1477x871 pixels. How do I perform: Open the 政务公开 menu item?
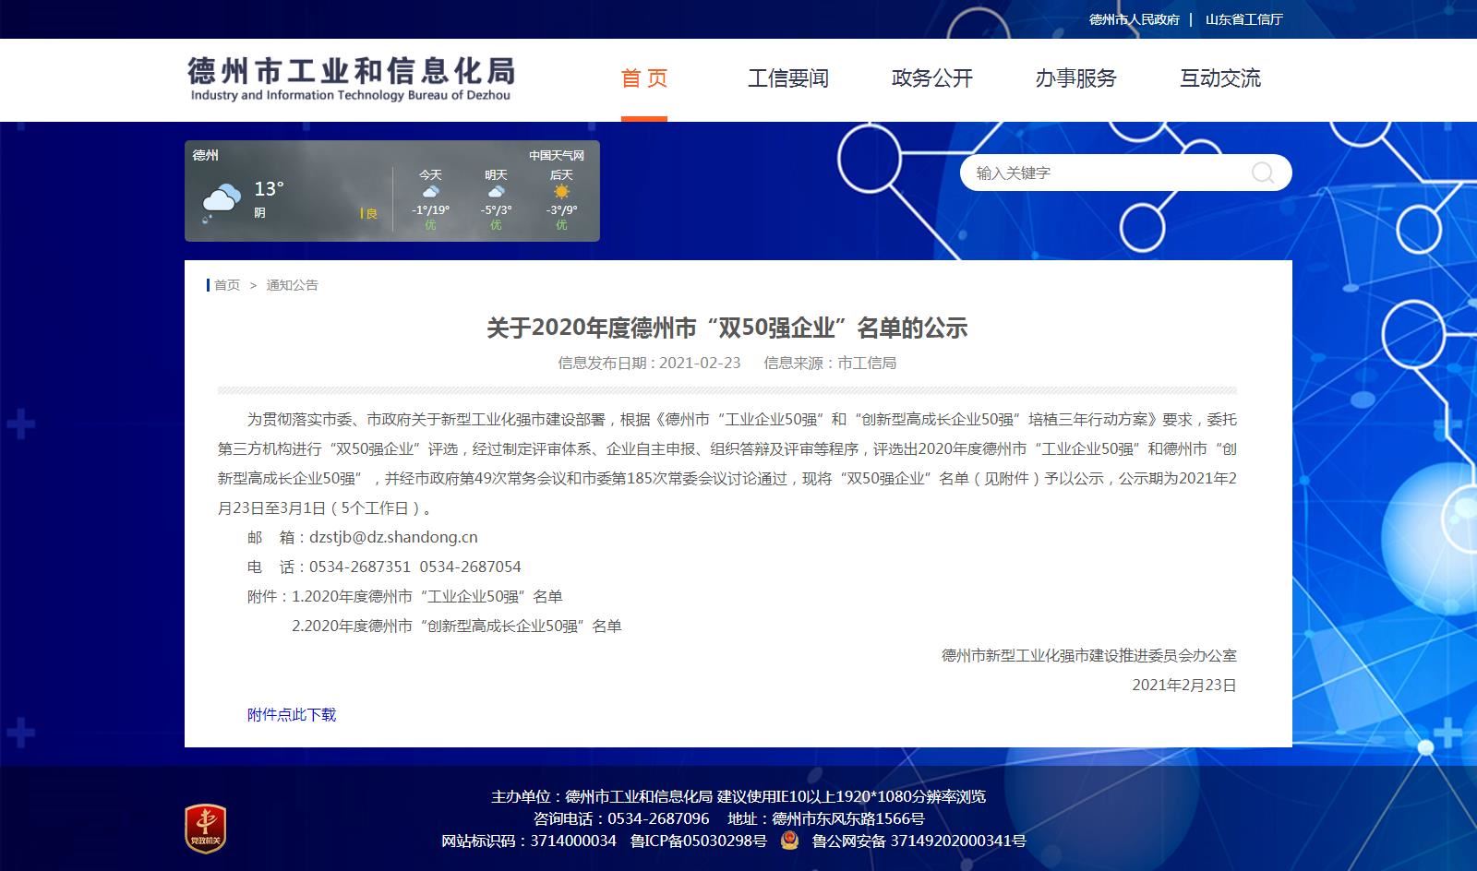click(932, 78)
